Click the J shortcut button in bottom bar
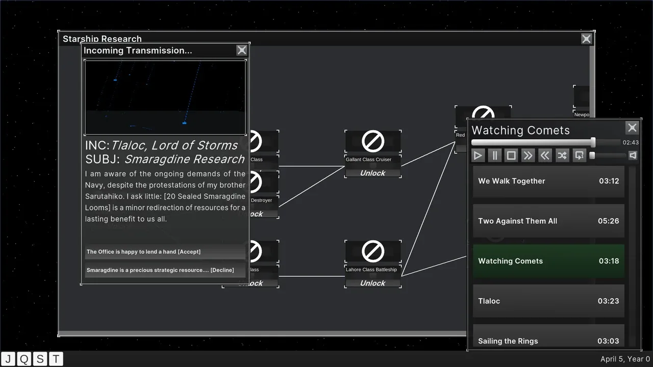 8,359
